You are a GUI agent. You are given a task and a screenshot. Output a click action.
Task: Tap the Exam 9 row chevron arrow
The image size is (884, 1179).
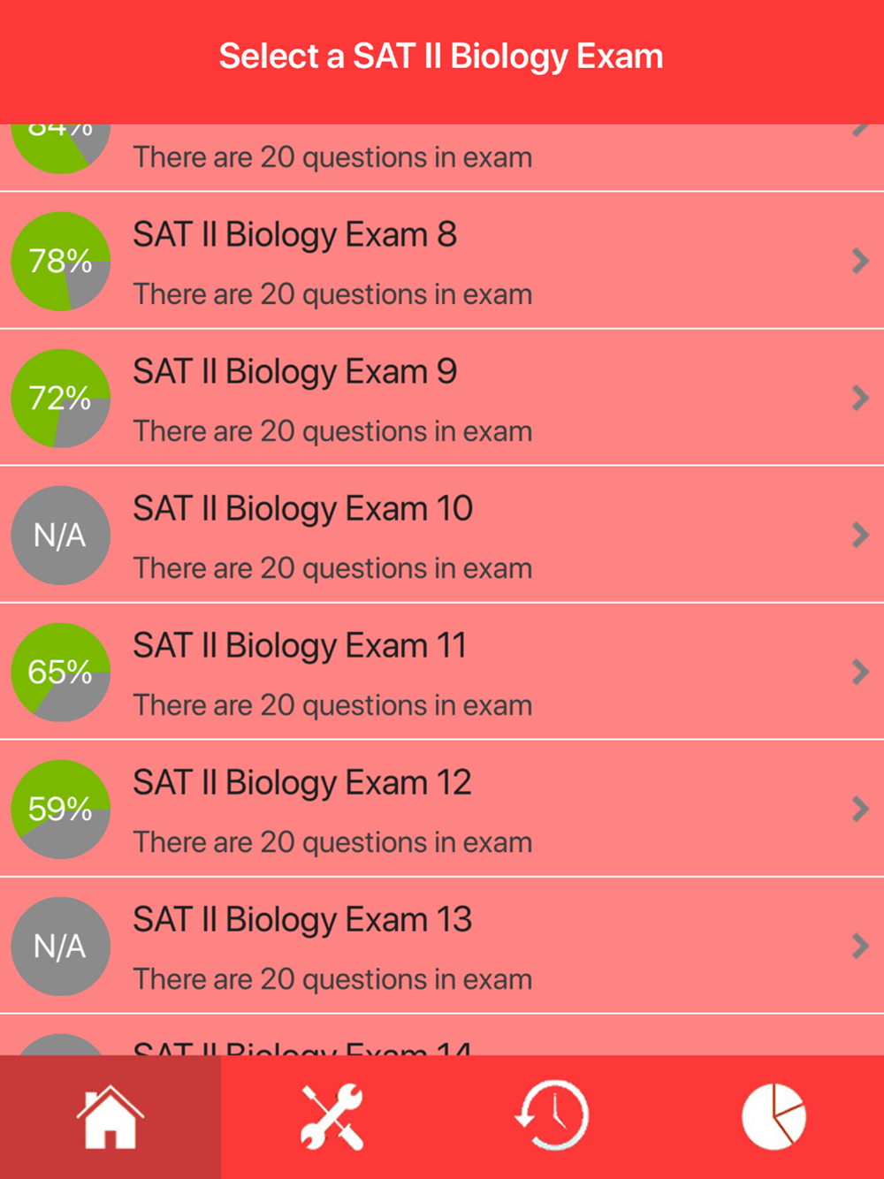coord(860,398)
